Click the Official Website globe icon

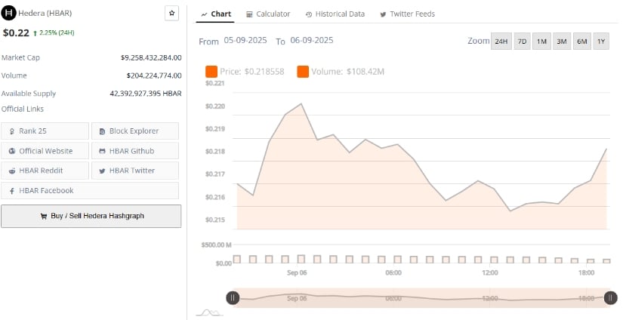pyautogui.click(x=12, y=151)
